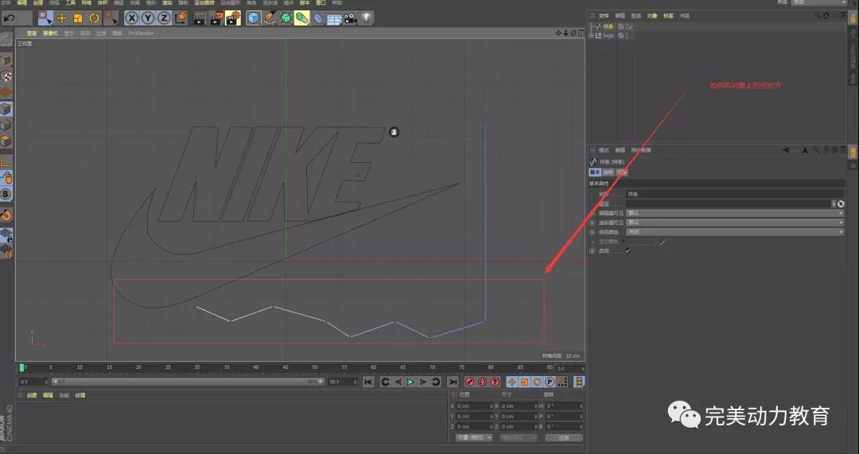Screen dimensions: 859x454
Task: Toggle the 启用 checkbox
Action: [x=628, y=250]
